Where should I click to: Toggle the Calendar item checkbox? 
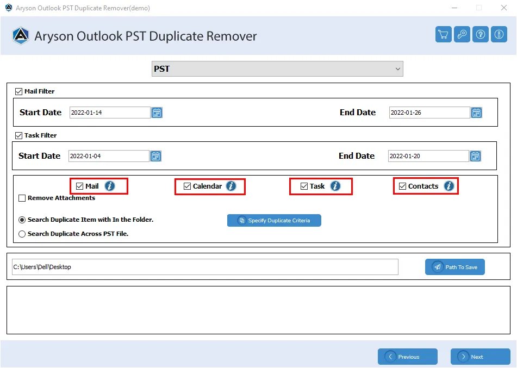coord(187,186)
